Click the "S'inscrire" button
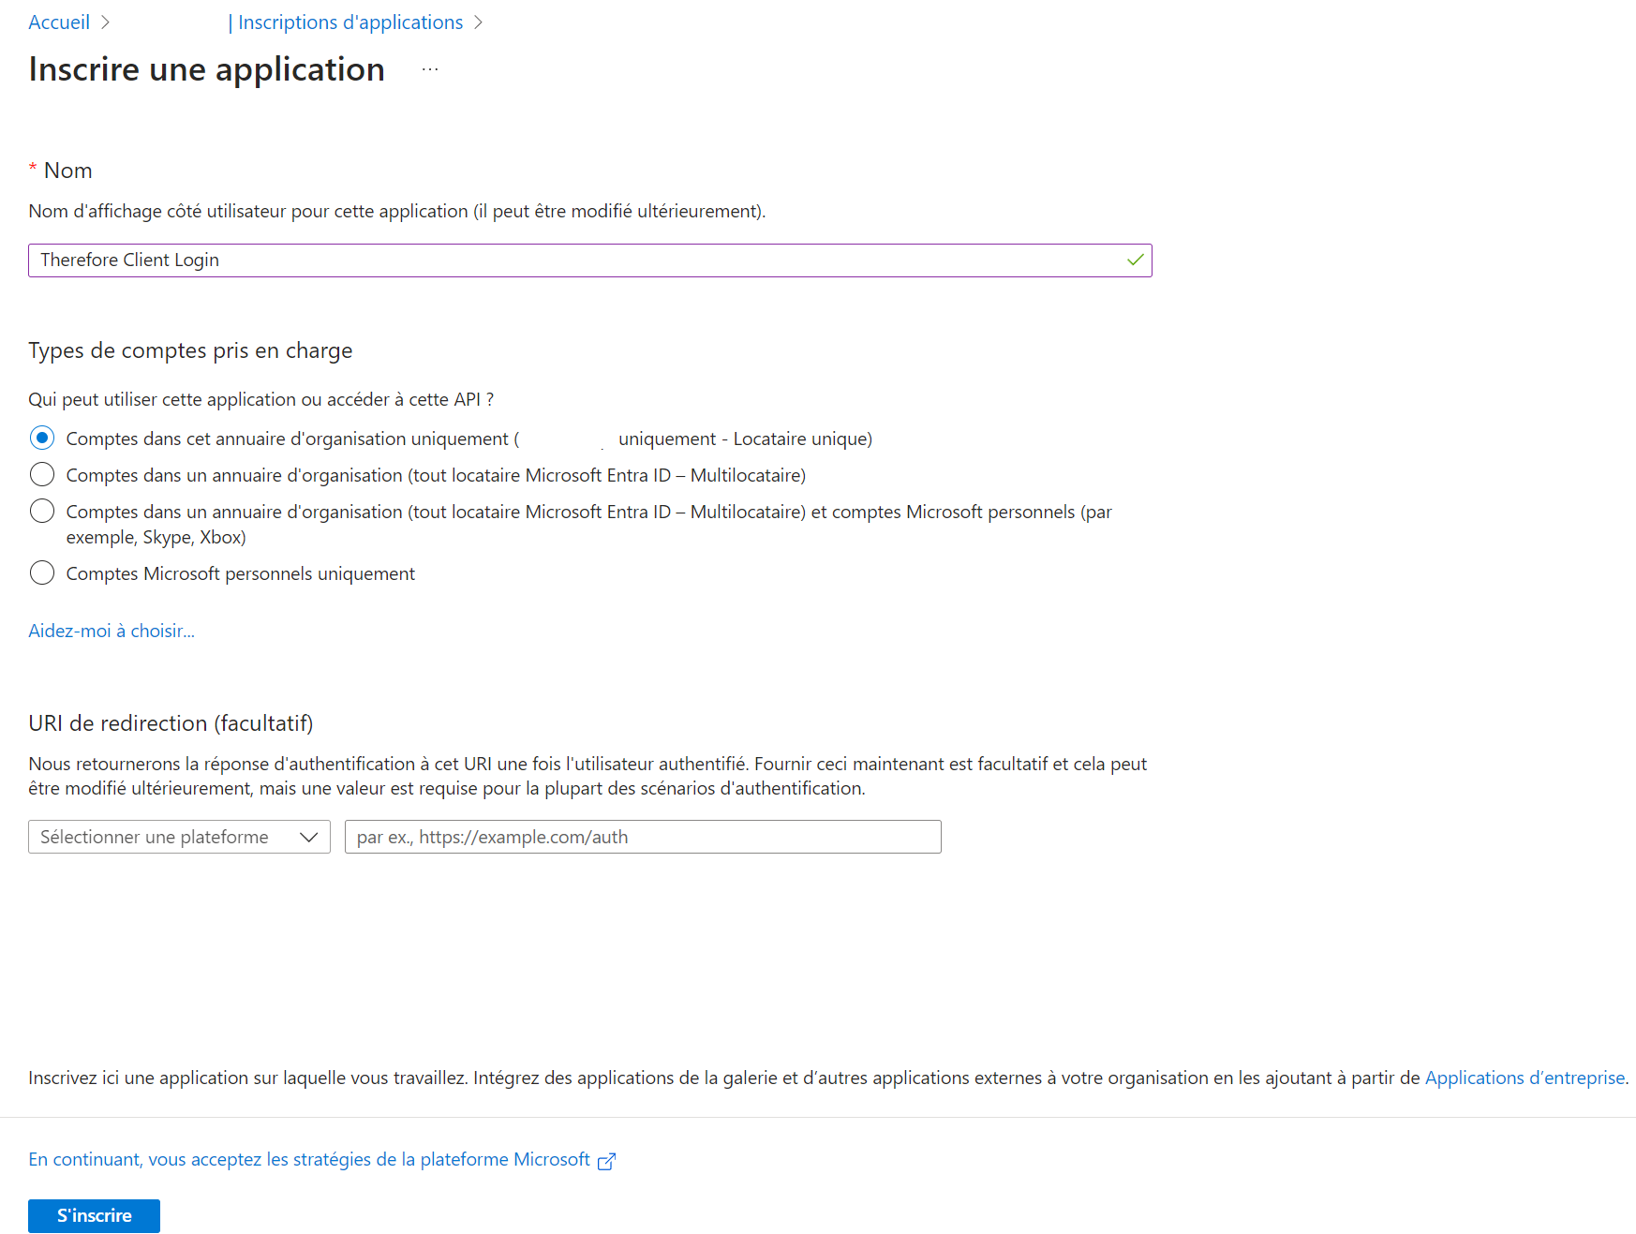This screenshot has height=1234, width=1636. click(94, 1215)
